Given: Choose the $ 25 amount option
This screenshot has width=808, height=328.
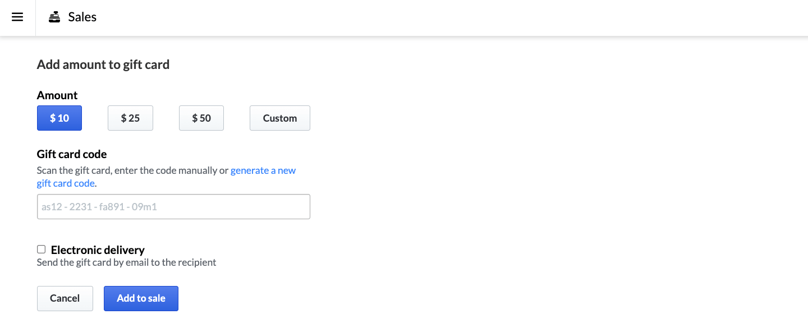Looking at the screenshot, I should [130, 118].
